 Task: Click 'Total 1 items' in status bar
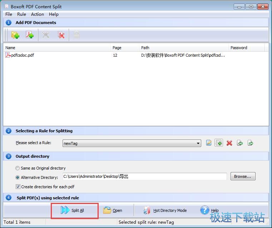tap(17, 222)
